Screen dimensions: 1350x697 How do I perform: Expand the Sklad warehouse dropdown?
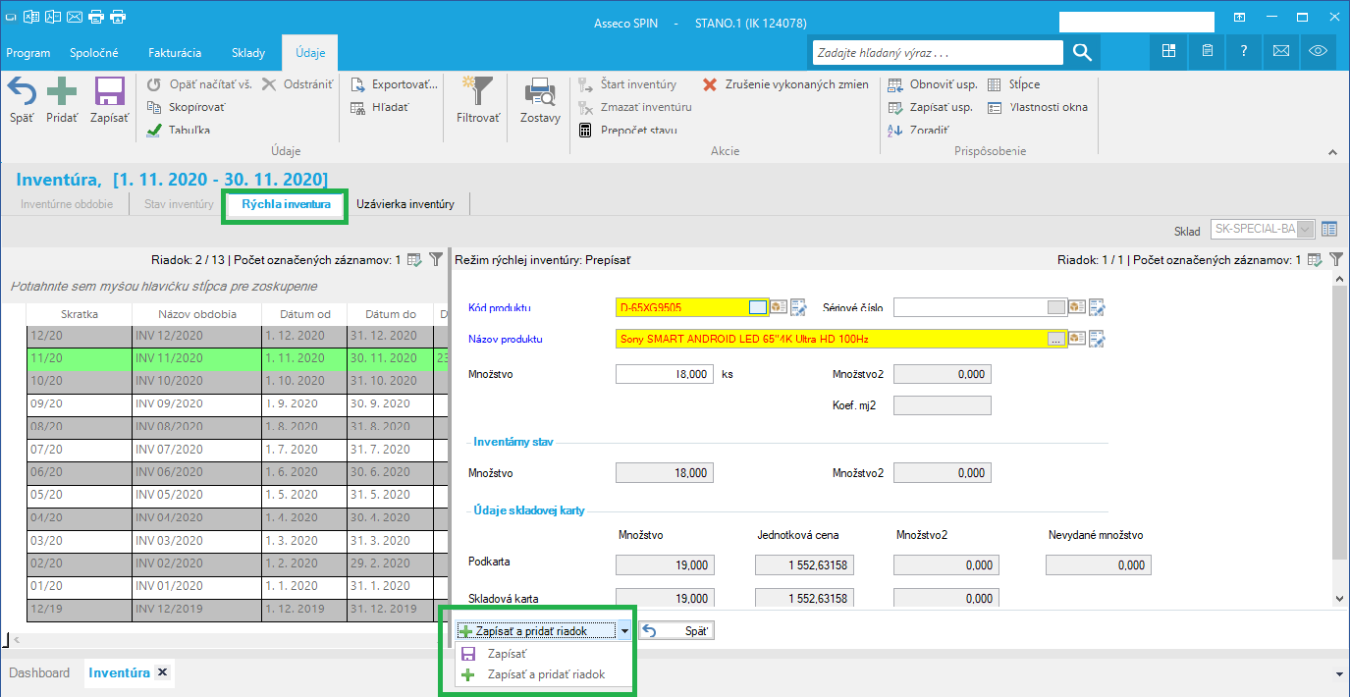1305,229
